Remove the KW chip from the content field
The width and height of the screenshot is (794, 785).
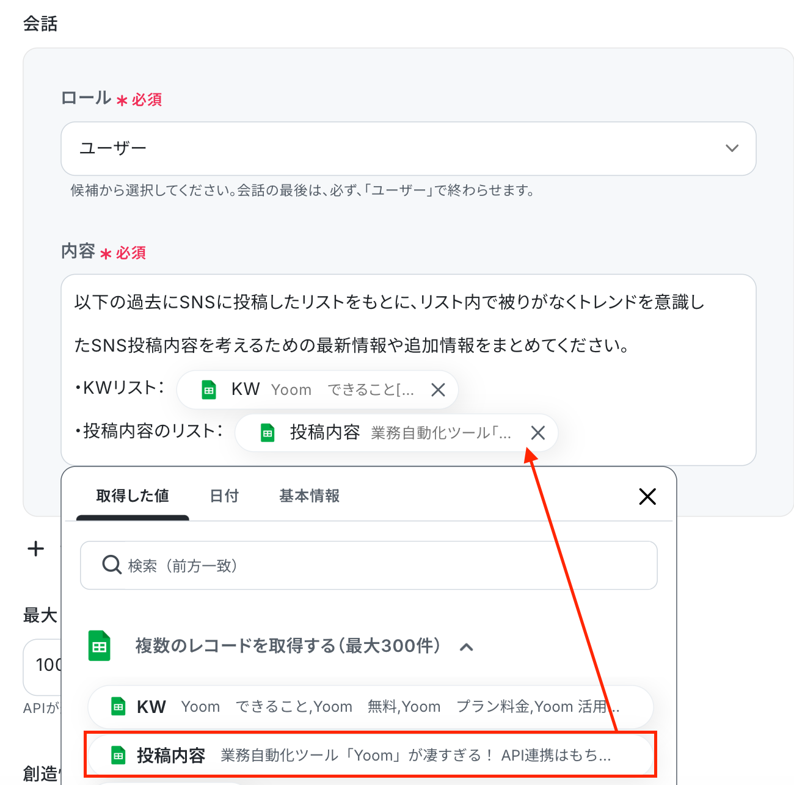pyautogui.click(x=438, y=389)
